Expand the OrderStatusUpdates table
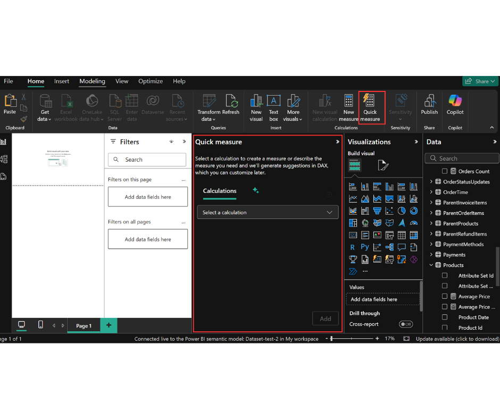Viewport: 500px width, 419px height. (x=431, y=181)
